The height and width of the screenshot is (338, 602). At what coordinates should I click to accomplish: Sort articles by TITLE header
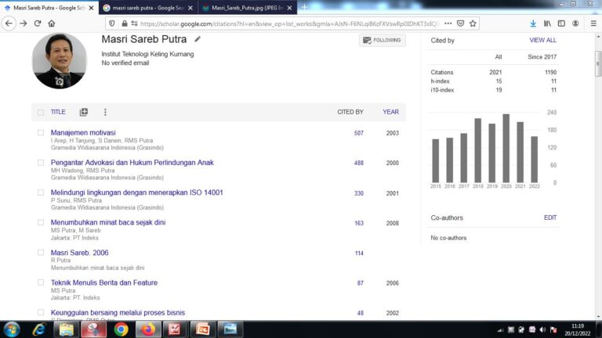(58, 112)
